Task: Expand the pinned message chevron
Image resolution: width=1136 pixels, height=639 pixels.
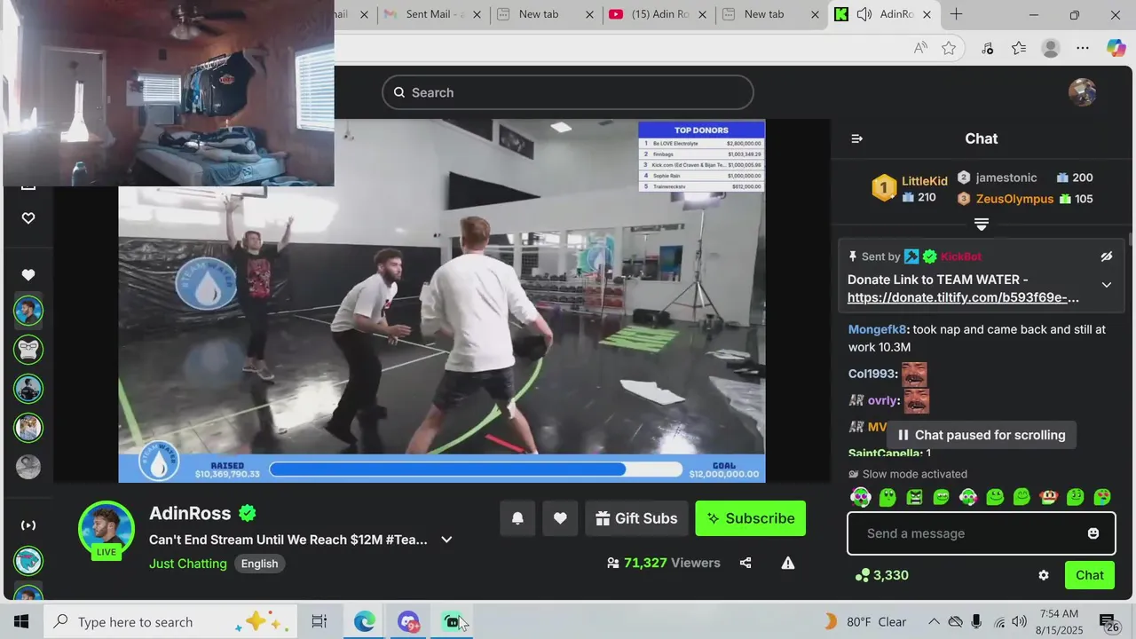Action: (1106, 285)
